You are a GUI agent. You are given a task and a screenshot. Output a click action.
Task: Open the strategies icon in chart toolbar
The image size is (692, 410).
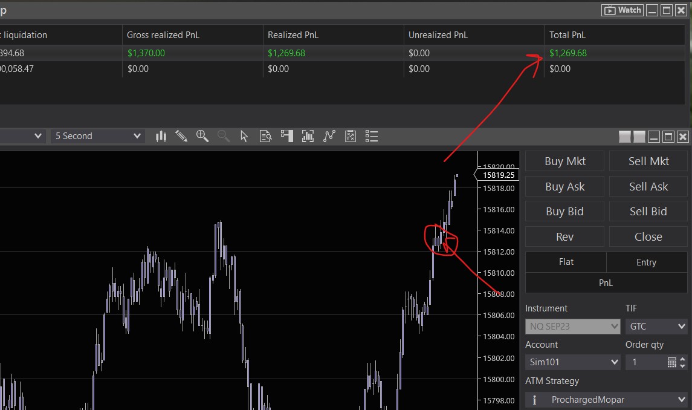click(x=329, y=136)
